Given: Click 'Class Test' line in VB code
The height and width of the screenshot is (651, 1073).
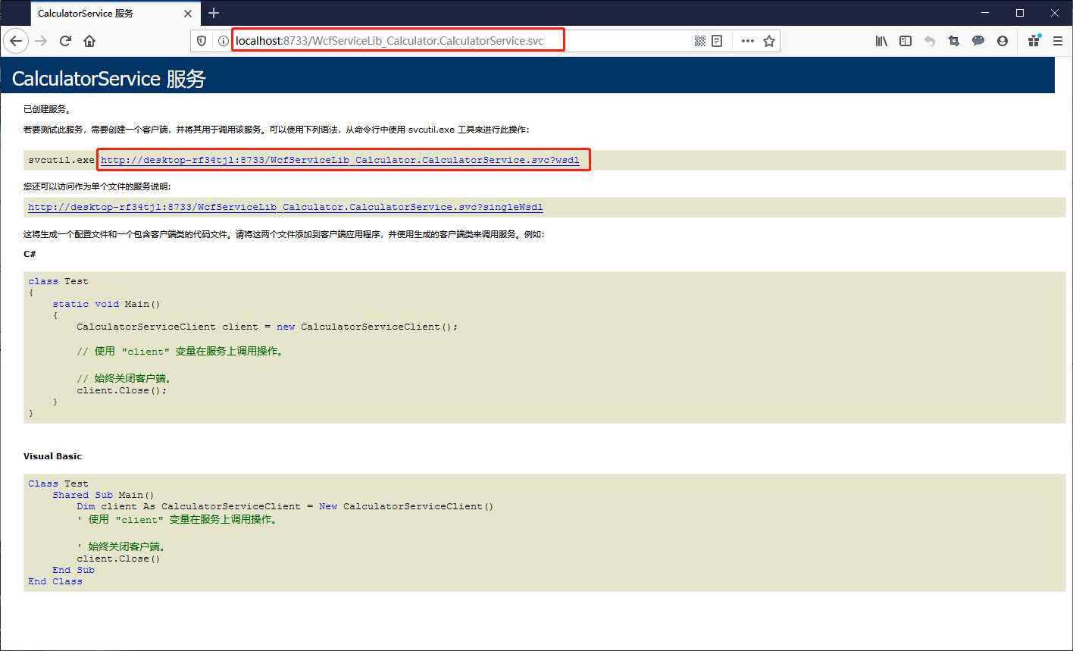Looking at the screenshot, I should tap(58, 484).
